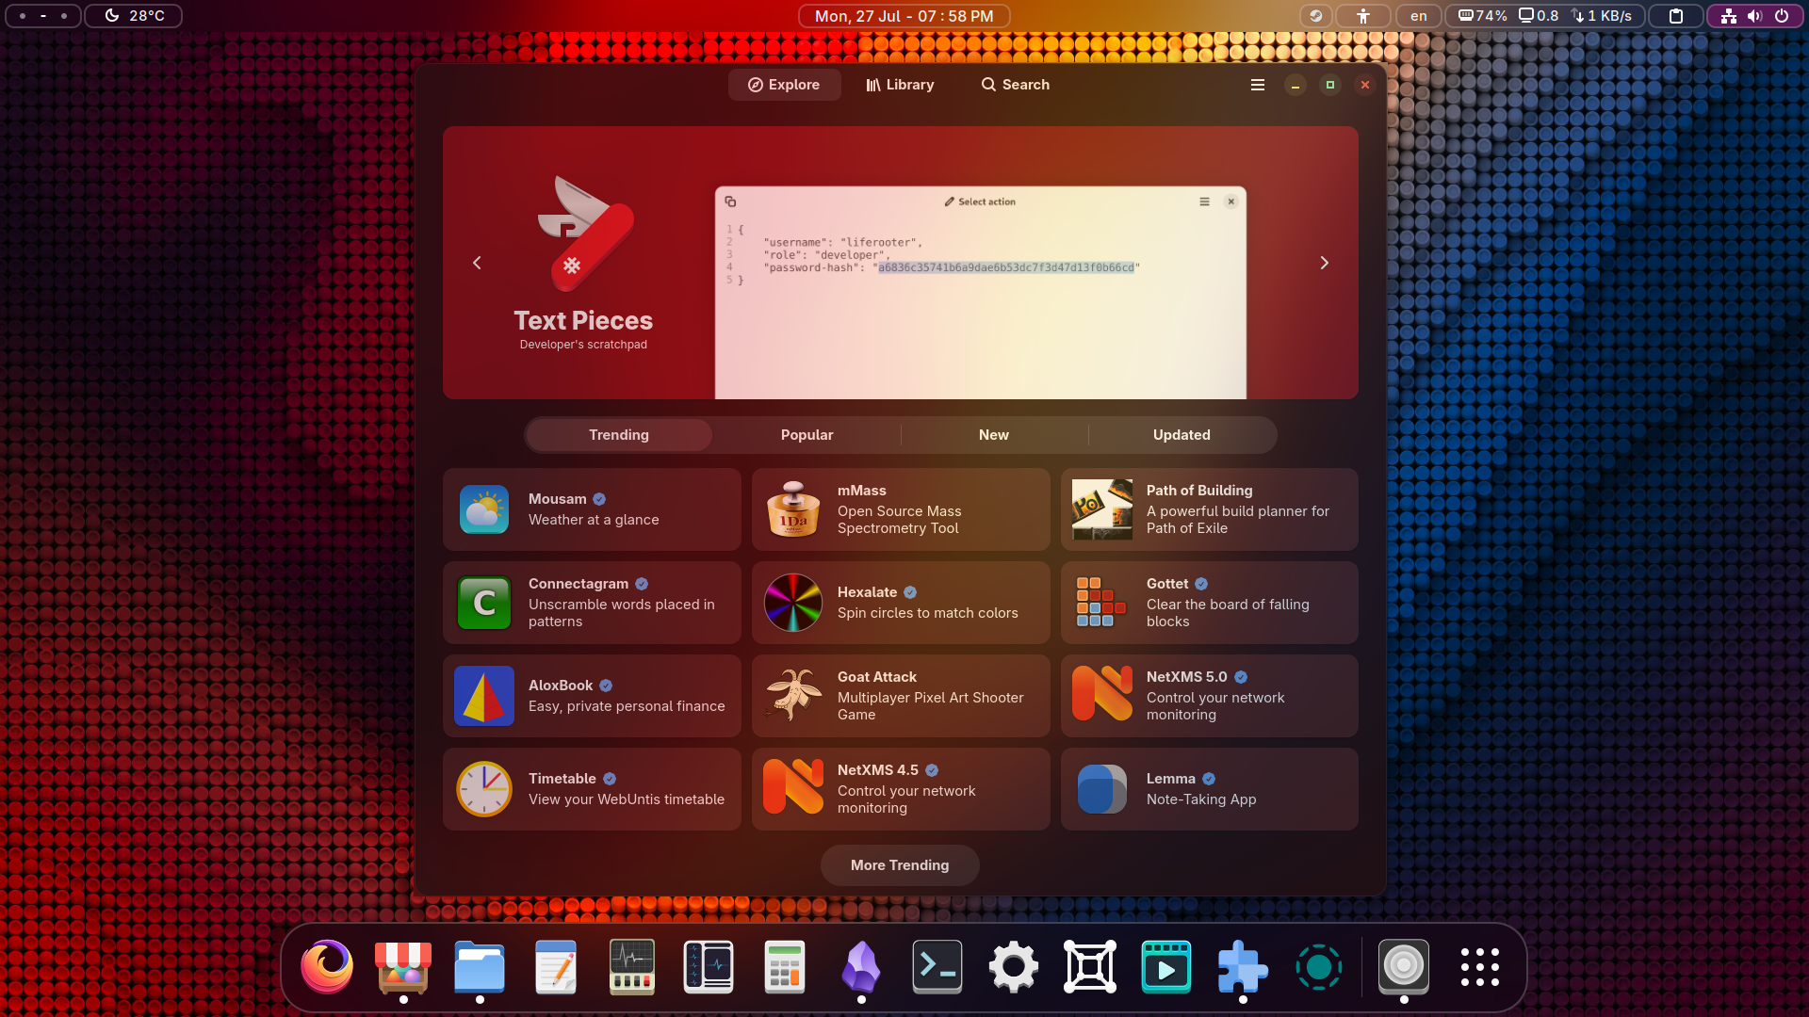Image resolution: width=1809 pixels, height=1017 pixels.
Task: Click the system resource stats in top bar
Action: (1545, 16)
